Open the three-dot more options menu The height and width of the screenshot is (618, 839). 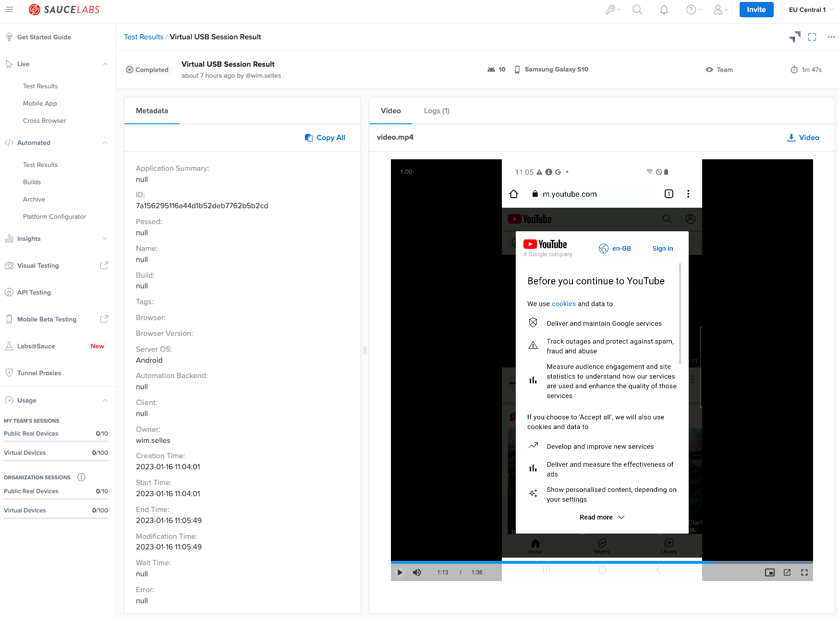pos(831,37)
